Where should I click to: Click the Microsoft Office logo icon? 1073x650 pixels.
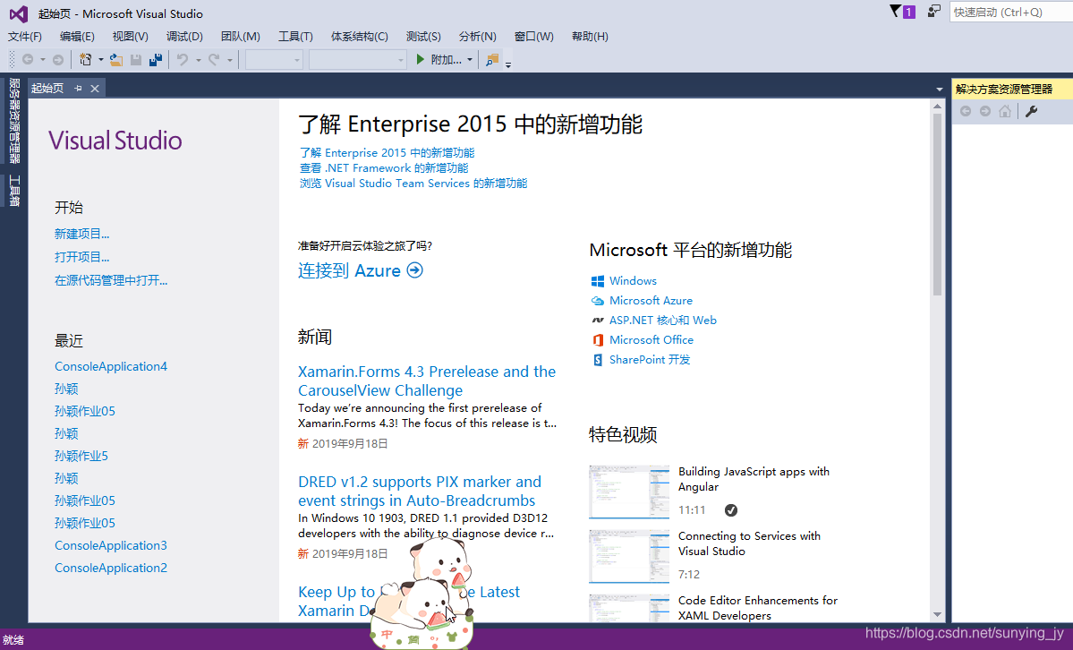pos(598,339)
